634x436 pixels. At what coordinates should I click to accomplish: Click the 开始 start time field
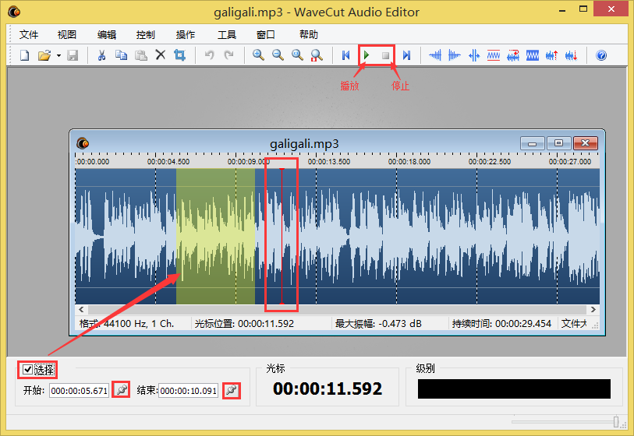tap(80, 391)
